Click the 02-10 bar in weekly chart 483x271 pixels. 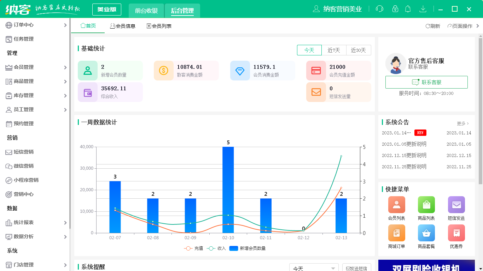click(x=228, y=190)
